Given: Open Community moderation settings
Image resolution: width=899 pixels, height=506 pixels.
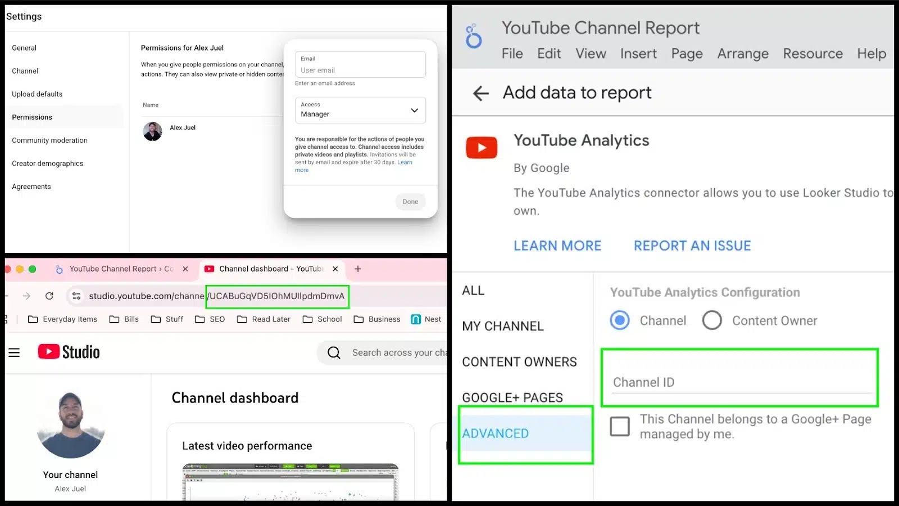Looking at the screenshot, I should 49,140.
